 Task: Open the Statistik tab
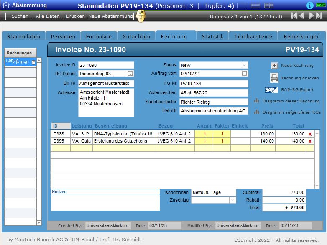pyautogui.click(x=212, y=36)
